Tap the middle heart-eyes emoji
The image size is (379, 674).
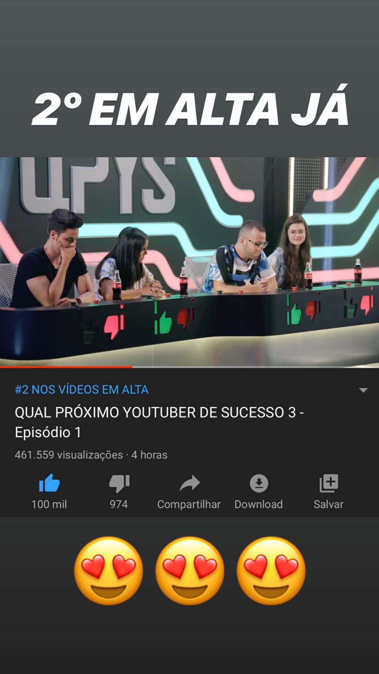(x=190, y=570)
